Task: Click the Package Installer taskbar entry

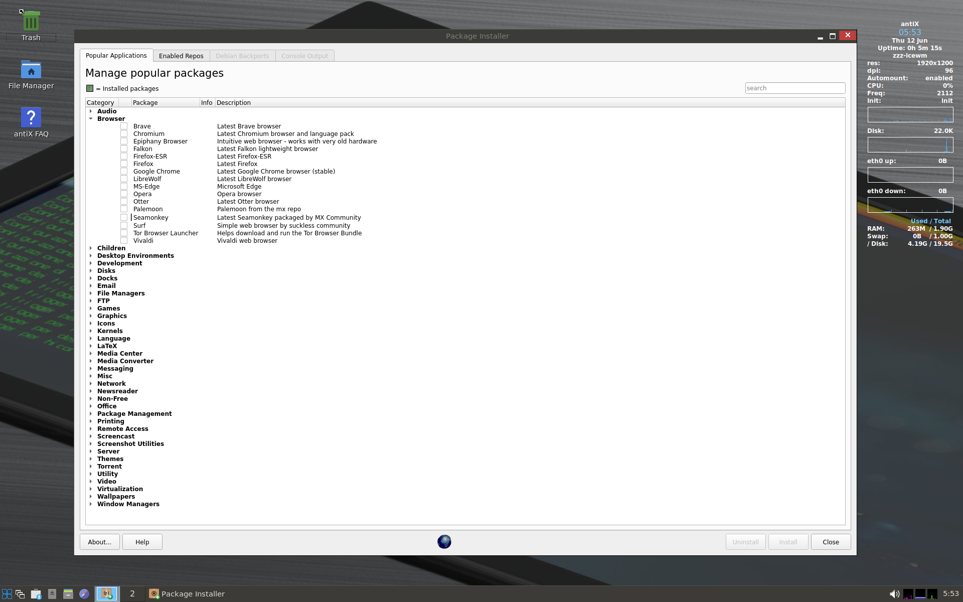Action: (x=187, y=594)
